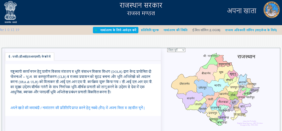Pick पाली district on the map
The height and width of the screenshot is (131, 282).
[210, 99]
